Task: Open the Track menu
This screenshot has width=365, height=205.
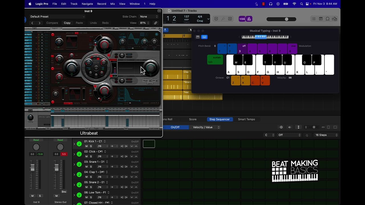Action: click(74, 4)
